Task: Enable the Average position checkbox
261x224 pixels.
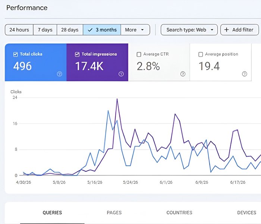Action: coord(201,55)
